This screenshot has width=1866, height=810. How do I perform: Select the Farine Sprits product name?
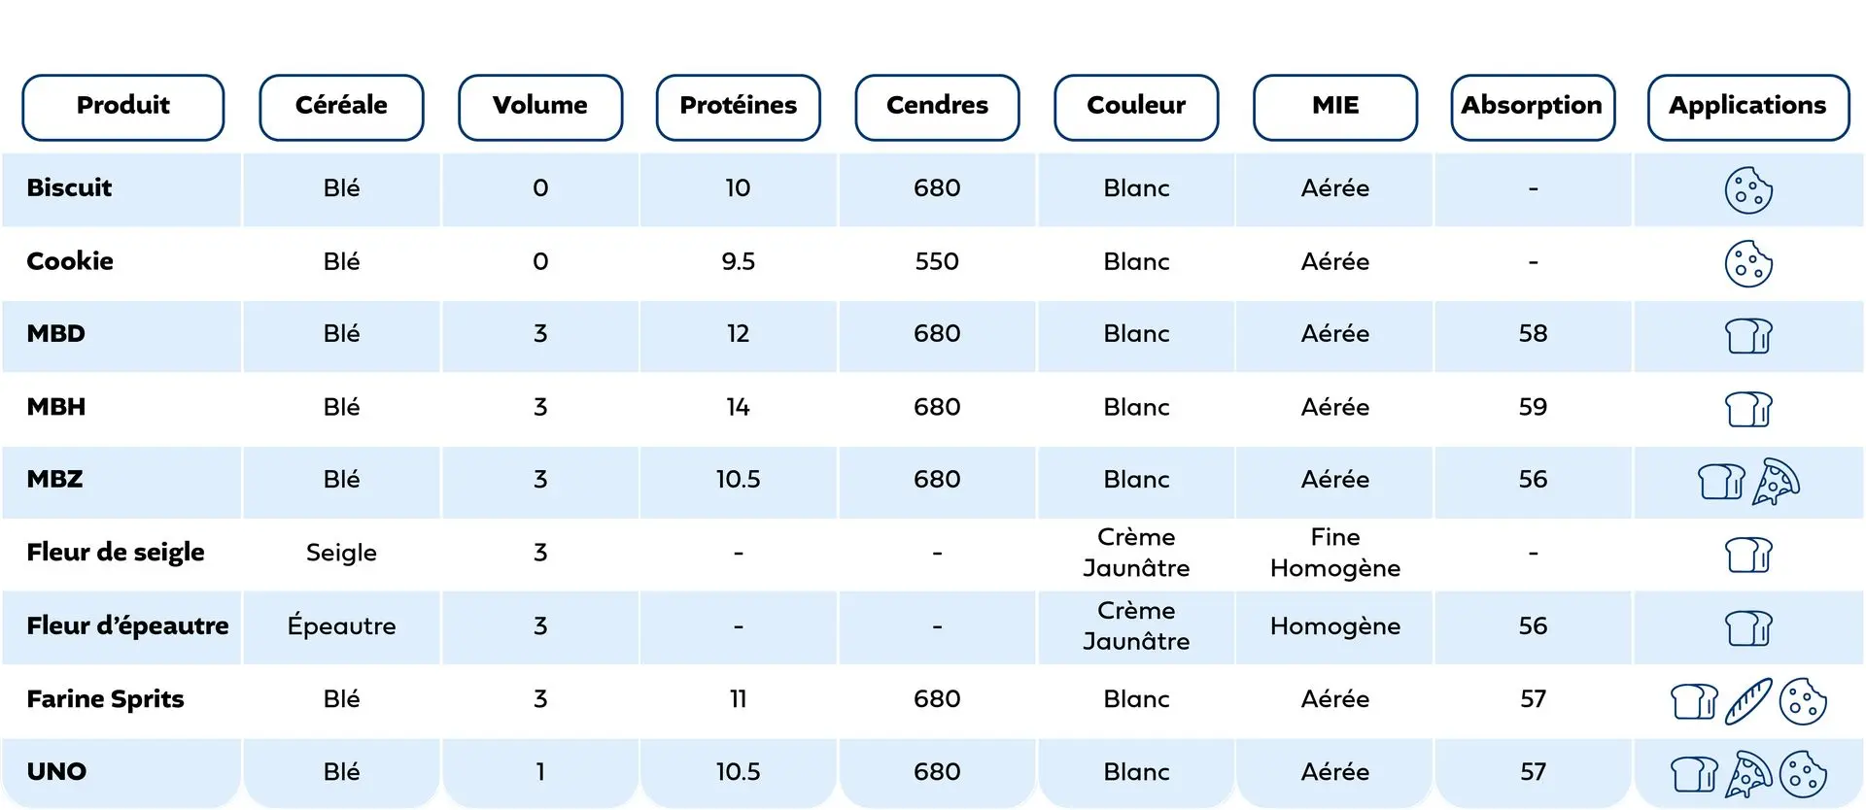[105, 699]
